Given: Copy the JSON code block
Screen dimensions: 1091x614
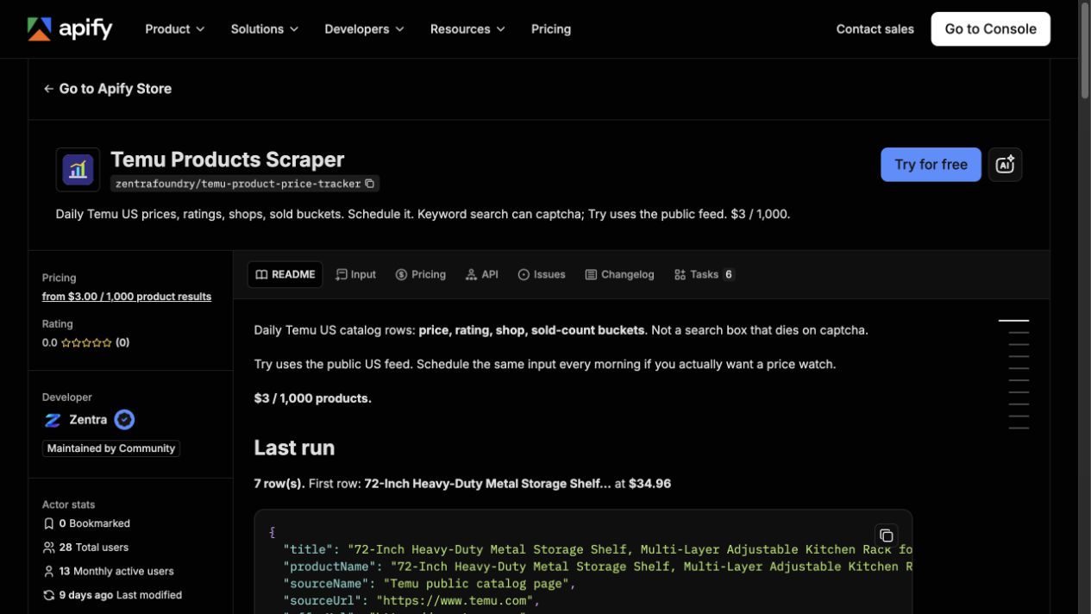Looking at the screenshot, I should [x=886, y=536].
